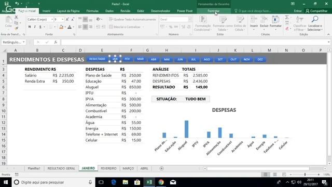Click the Undo arrow icon

pos(17,4)
